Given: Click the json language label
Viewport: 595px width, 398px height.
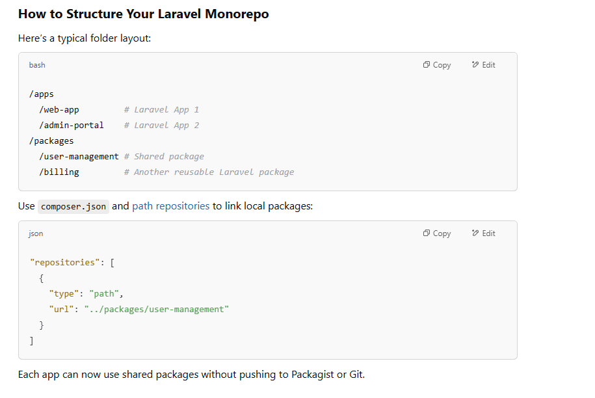Looking at the screenshot, I should pyautogui.click(x=35, y=233).
